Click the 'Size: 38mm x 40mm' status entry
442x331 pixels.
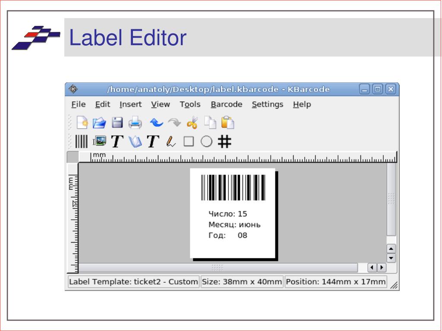click(242, 282)
